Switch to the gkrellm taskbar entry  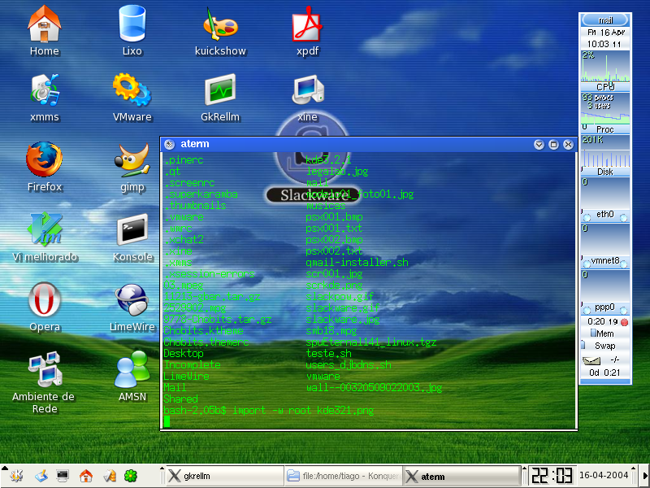point(225,476)
